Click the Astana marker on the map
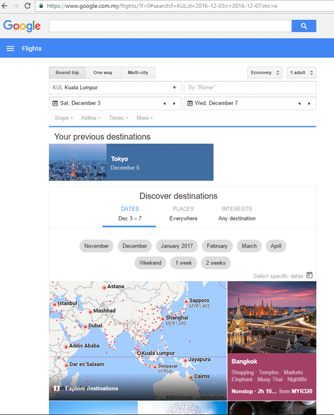 pos(104,288)
